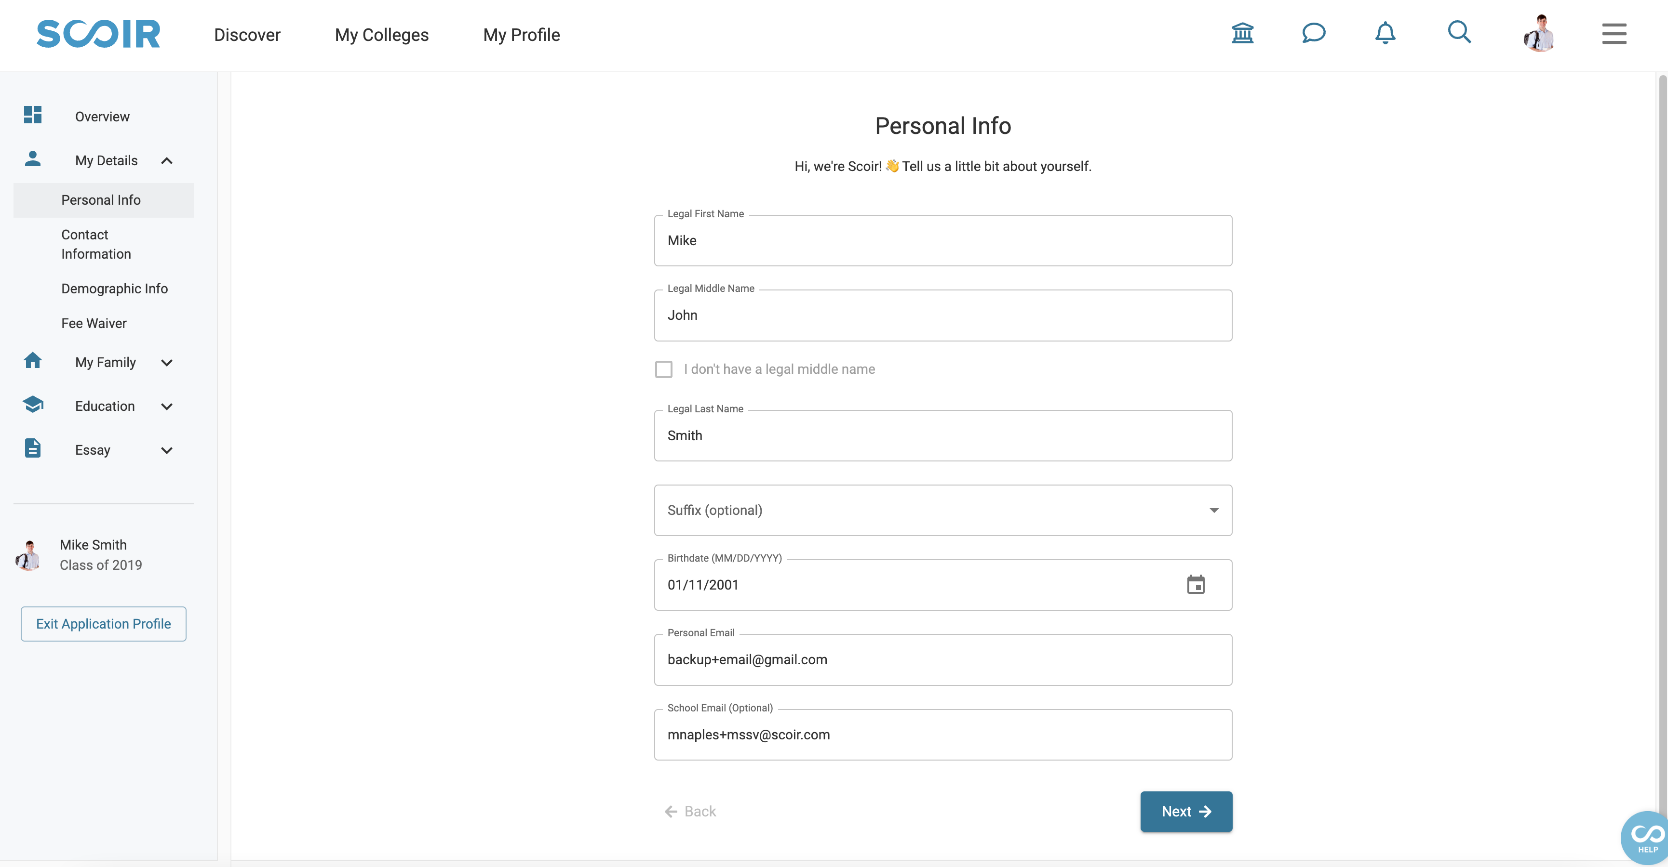This screenshot has width=1668, height=867.
Task: Click the Education graduation cap icon
Action: tap(32, 405)
